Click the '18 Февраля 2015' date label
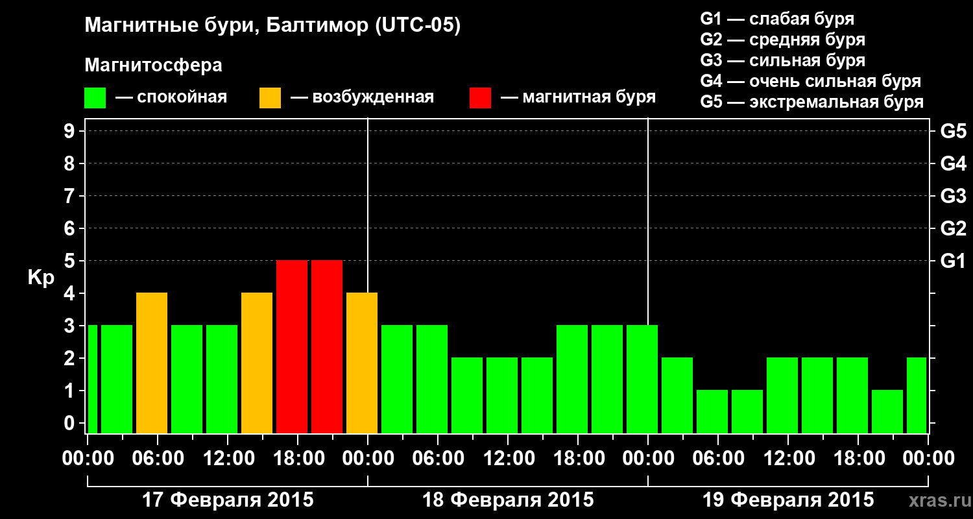 (508, 500)
